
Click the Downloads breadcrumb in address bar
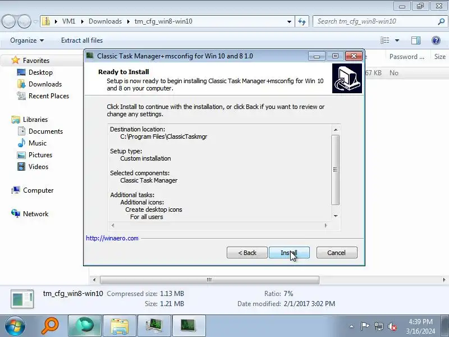tap(105, 21)
